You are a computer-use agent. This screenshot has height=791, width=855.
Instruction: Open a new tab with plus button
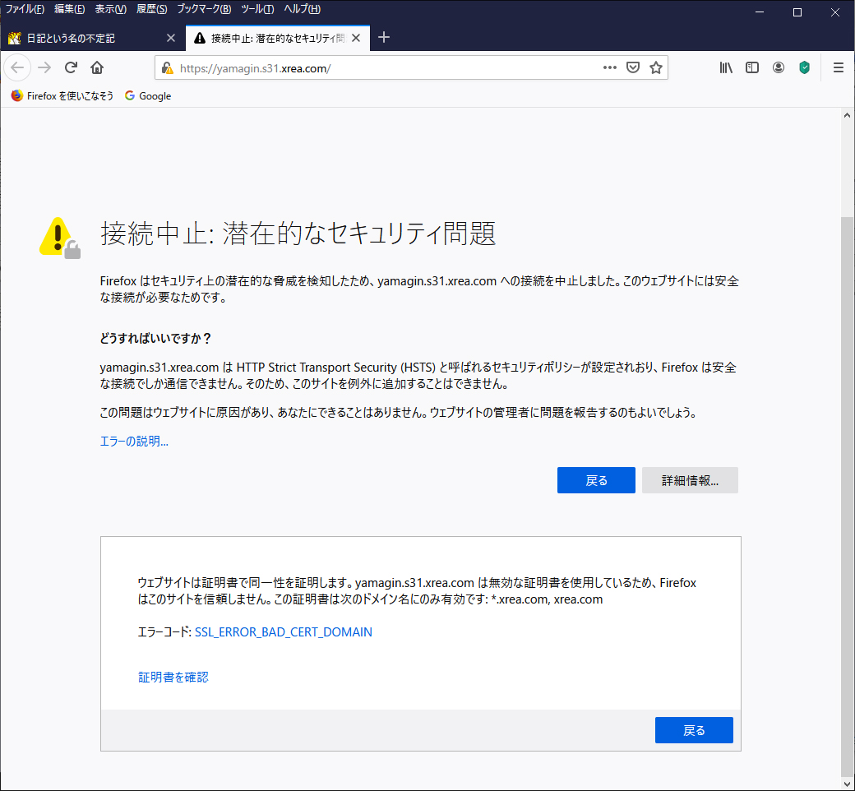click(383, 37)
